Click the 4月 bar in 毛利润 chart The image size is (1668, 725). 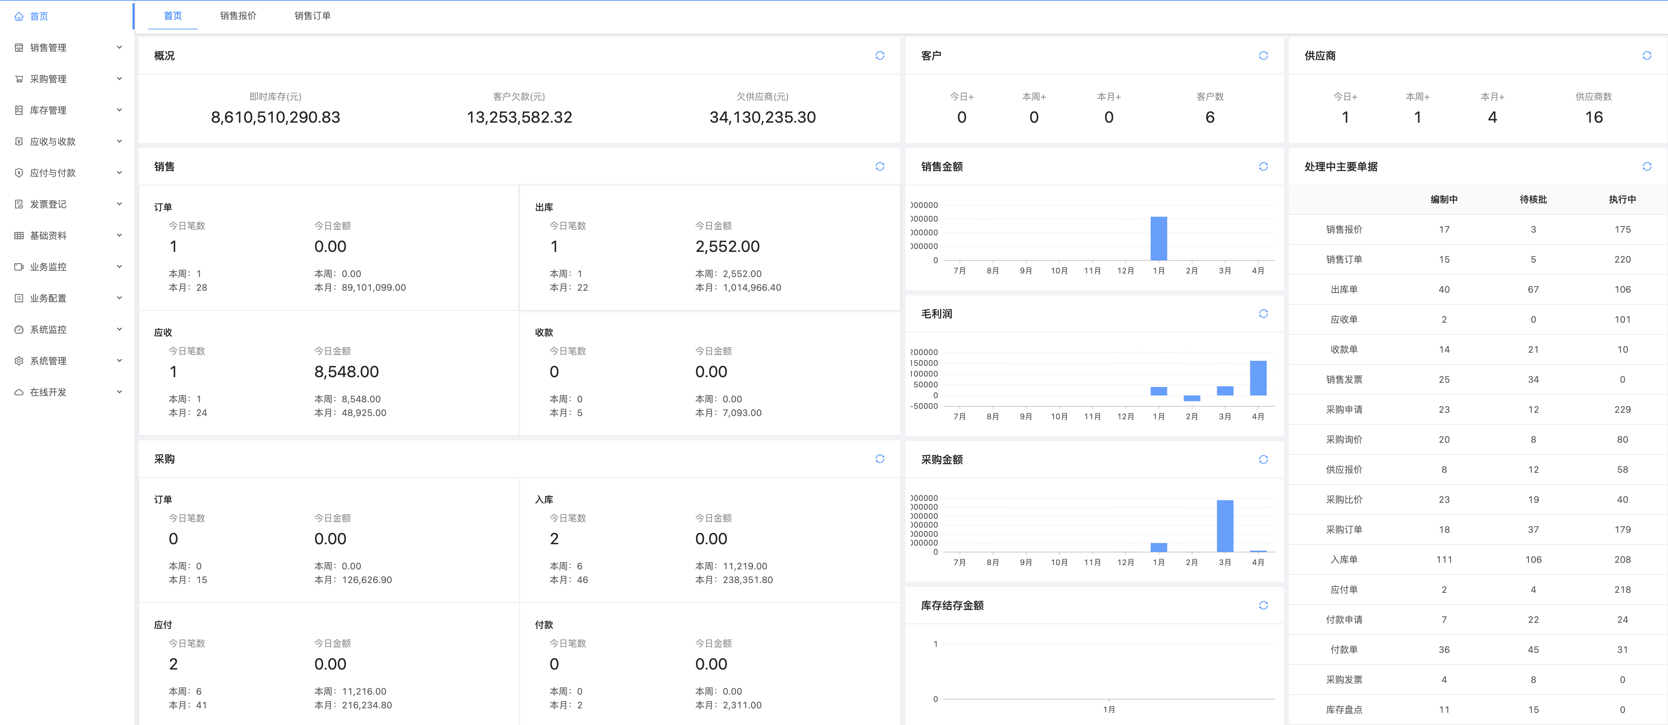1258,378
